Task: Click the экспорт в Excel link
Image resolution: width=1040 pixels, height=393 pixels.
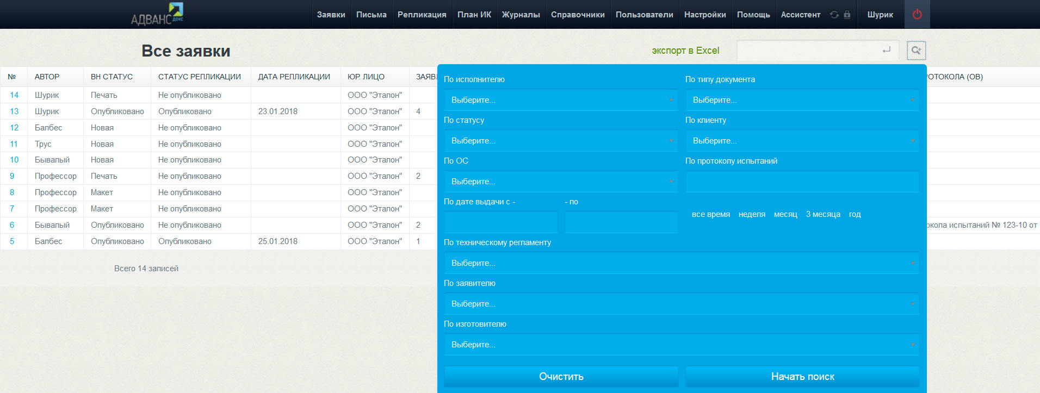Action: pyautogui.click(x=685, y=51)
